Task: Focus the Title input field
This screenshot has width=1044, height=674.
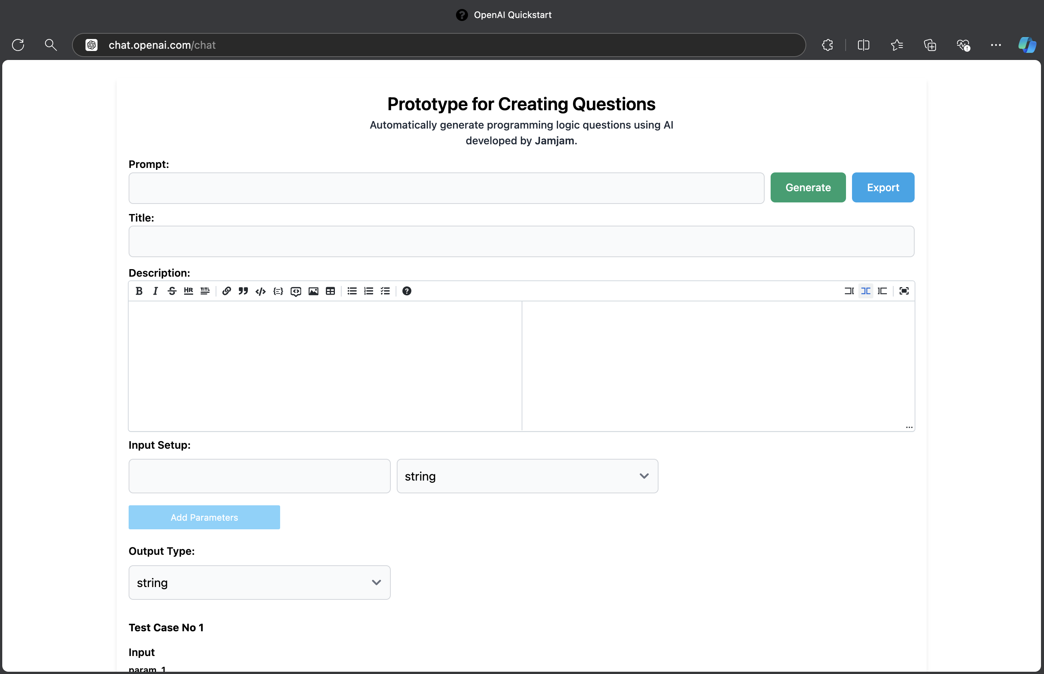Action: coord(521,241)
